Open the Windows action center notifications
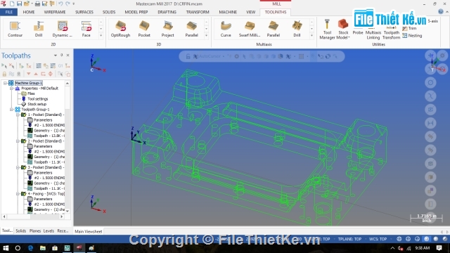 (x=439, y=248)
